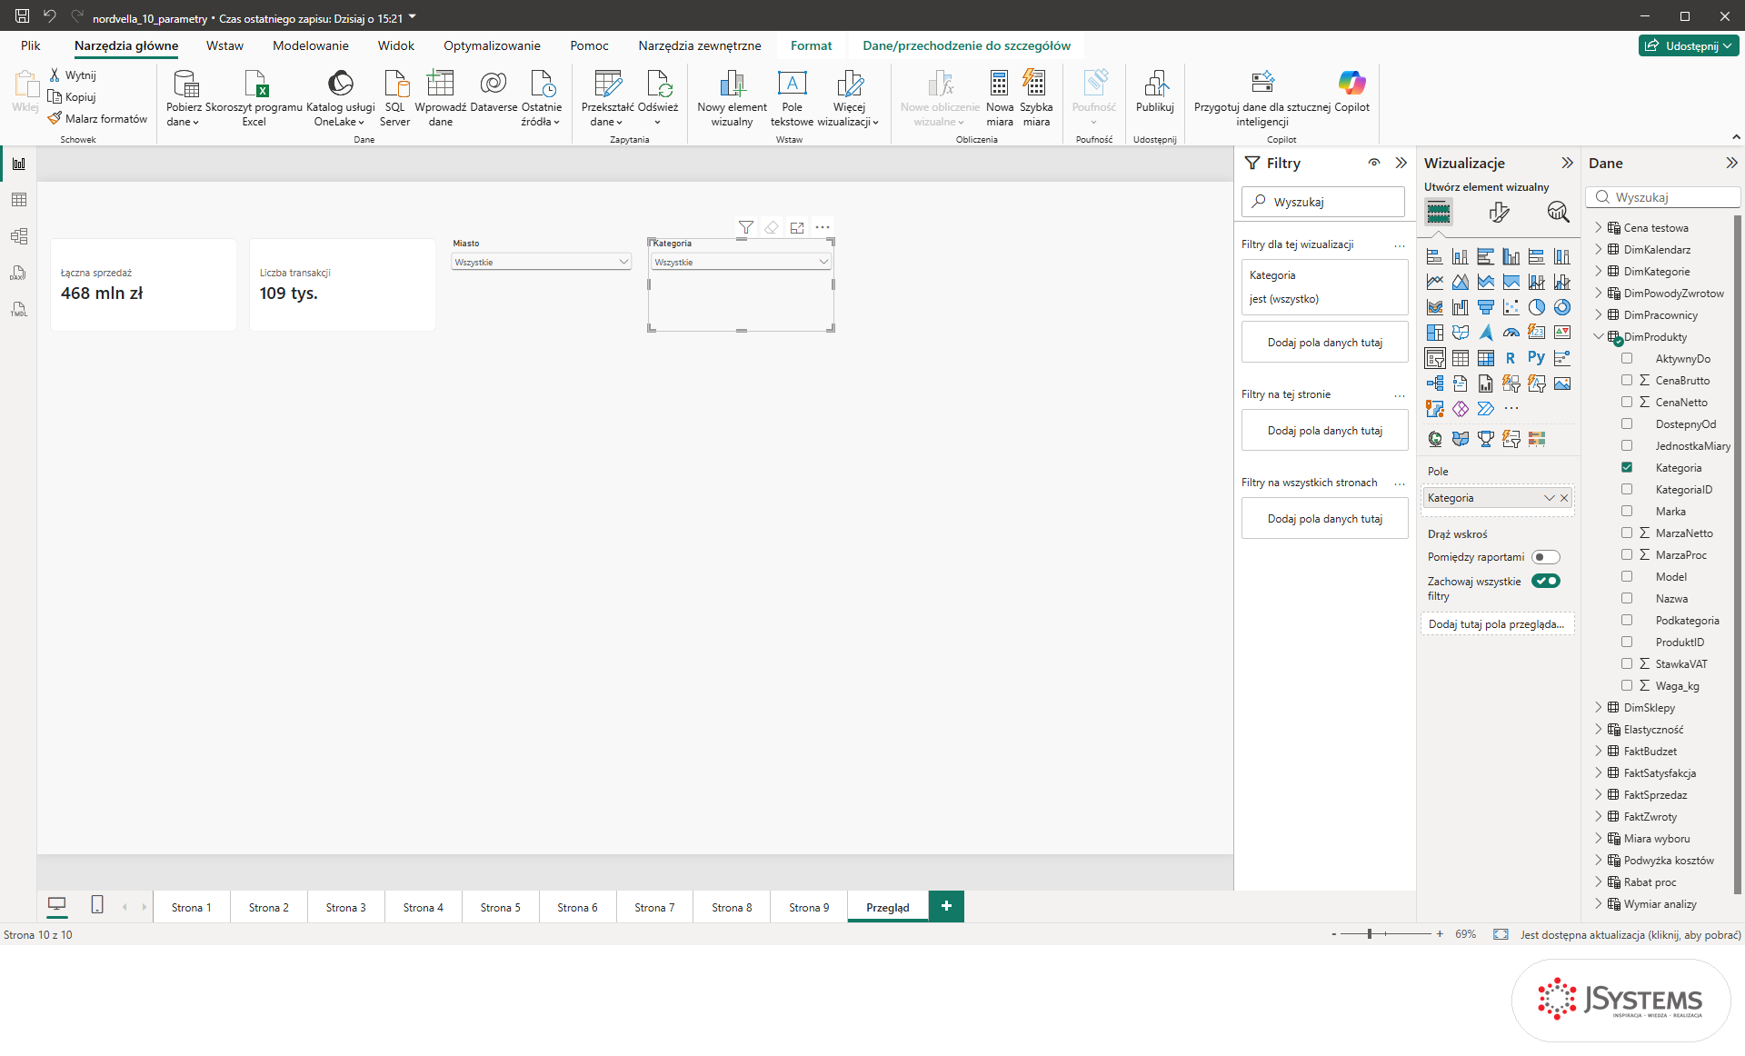
Task: Select Python visual (Py) icon
Action: click(1537, 358)
